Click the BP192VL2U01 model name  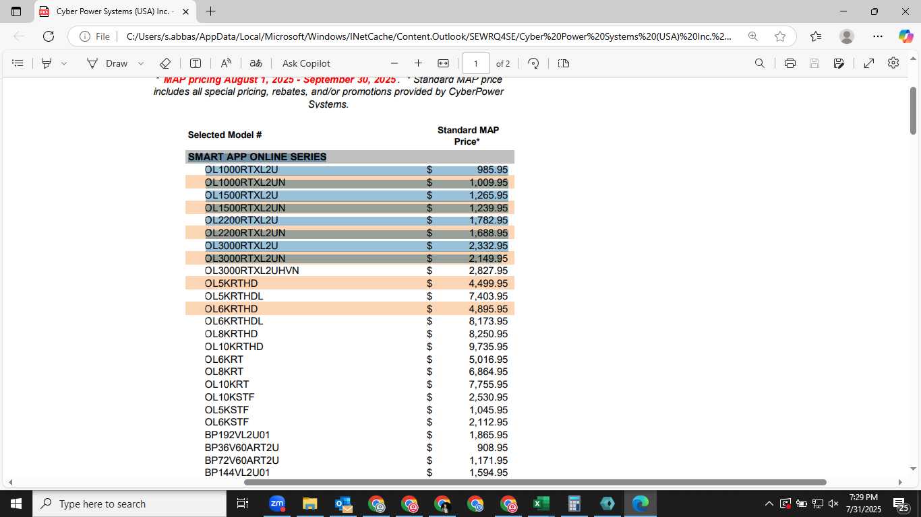click(x=237, y=435)
